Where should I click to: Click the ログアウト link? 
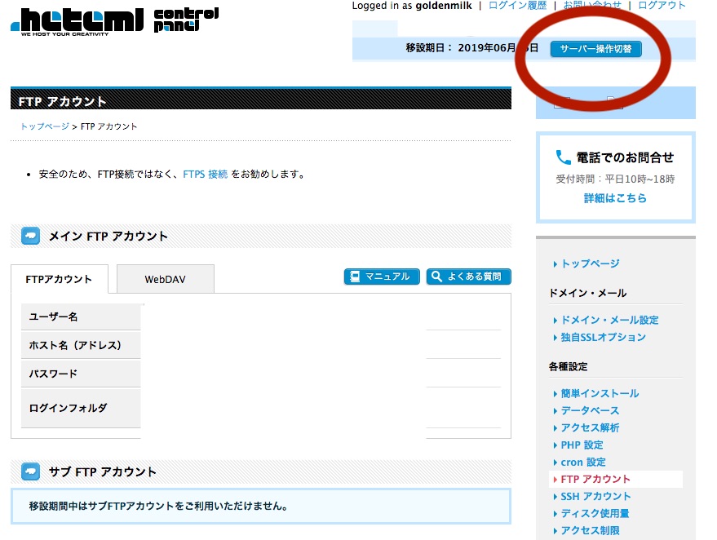[662, 6]
